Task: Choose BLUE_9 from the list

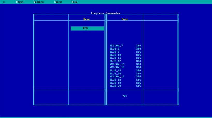Action: (x=115, y=52)
